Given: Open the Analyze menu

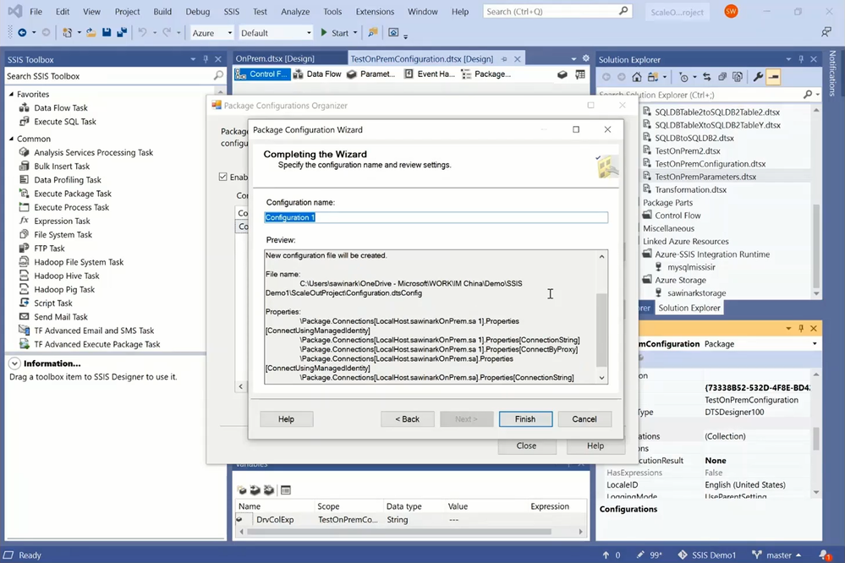Looking at the screenshot, I should (x=295, y=11).
